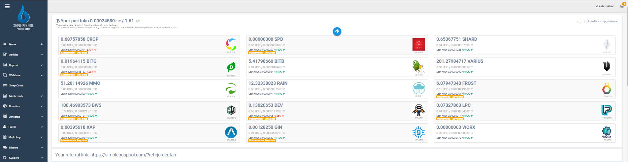Click the Discord chat bubbles icon
Screen dimensions: 628x162
pos(5,147)
